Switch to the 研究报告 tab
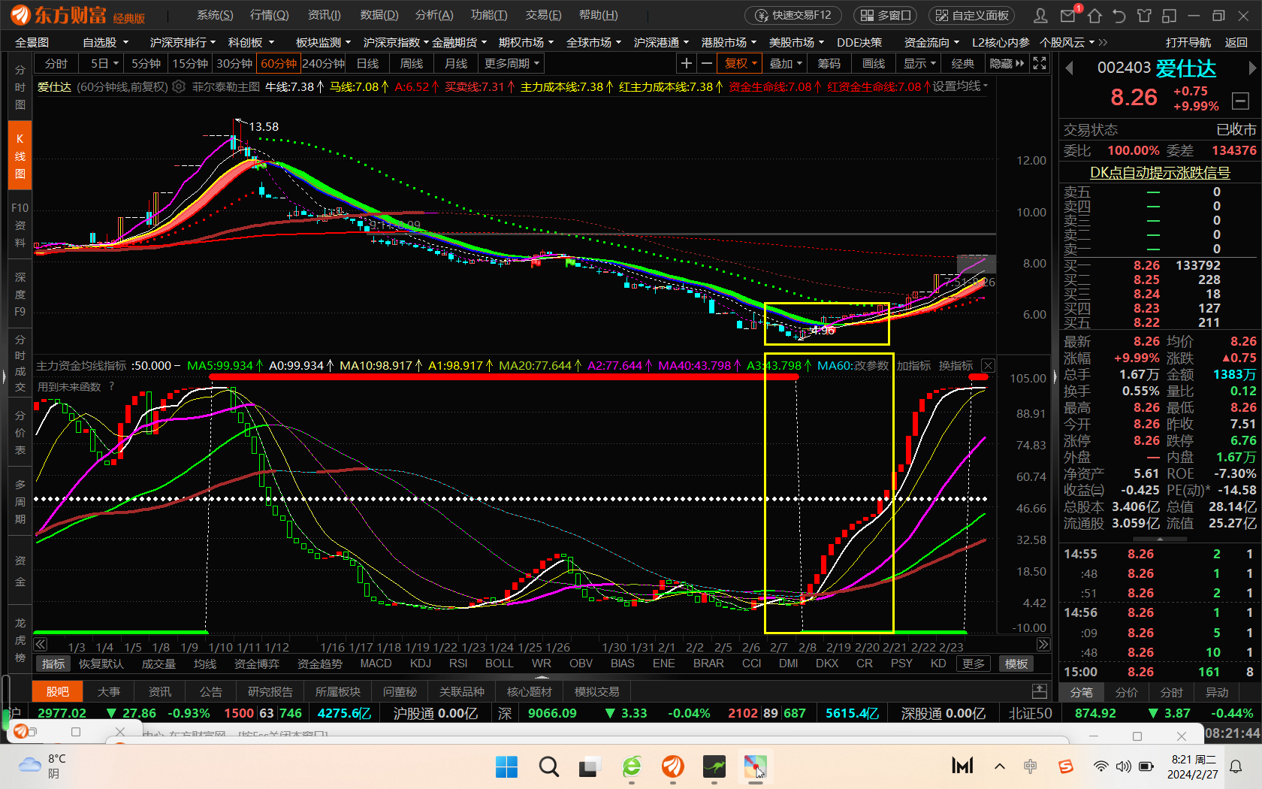This screenshot has height=789, width=1262. point(270,691)
